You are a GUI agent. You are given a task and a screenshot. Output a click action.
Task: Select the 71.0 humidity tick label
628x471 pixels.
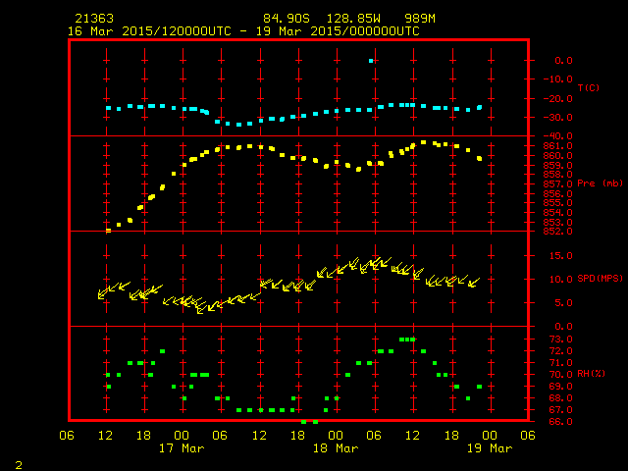pyautogui.click(x=560, y=363)
